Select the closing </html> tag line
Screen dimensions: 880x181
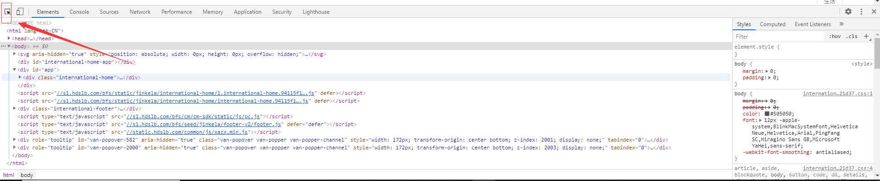coord(17,163)
